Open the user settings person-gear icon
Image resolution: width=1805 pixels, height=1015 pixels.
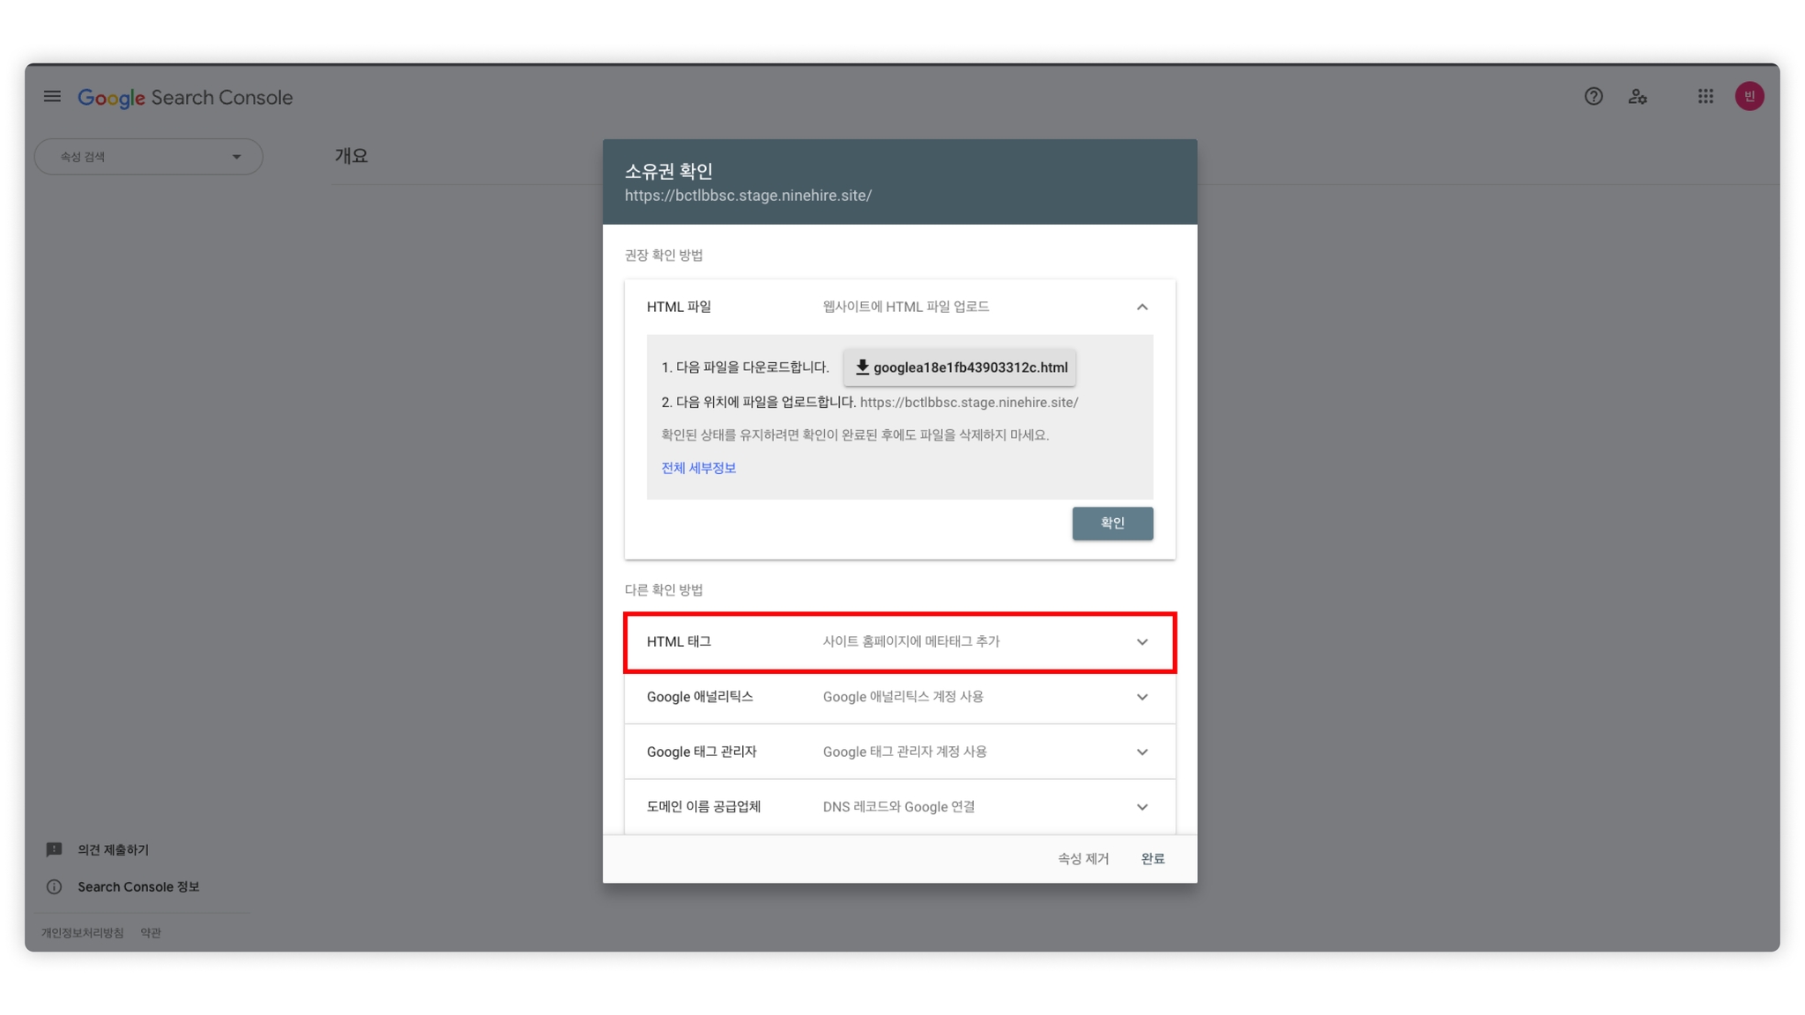pyautogui.click(x=1638, y=96)
